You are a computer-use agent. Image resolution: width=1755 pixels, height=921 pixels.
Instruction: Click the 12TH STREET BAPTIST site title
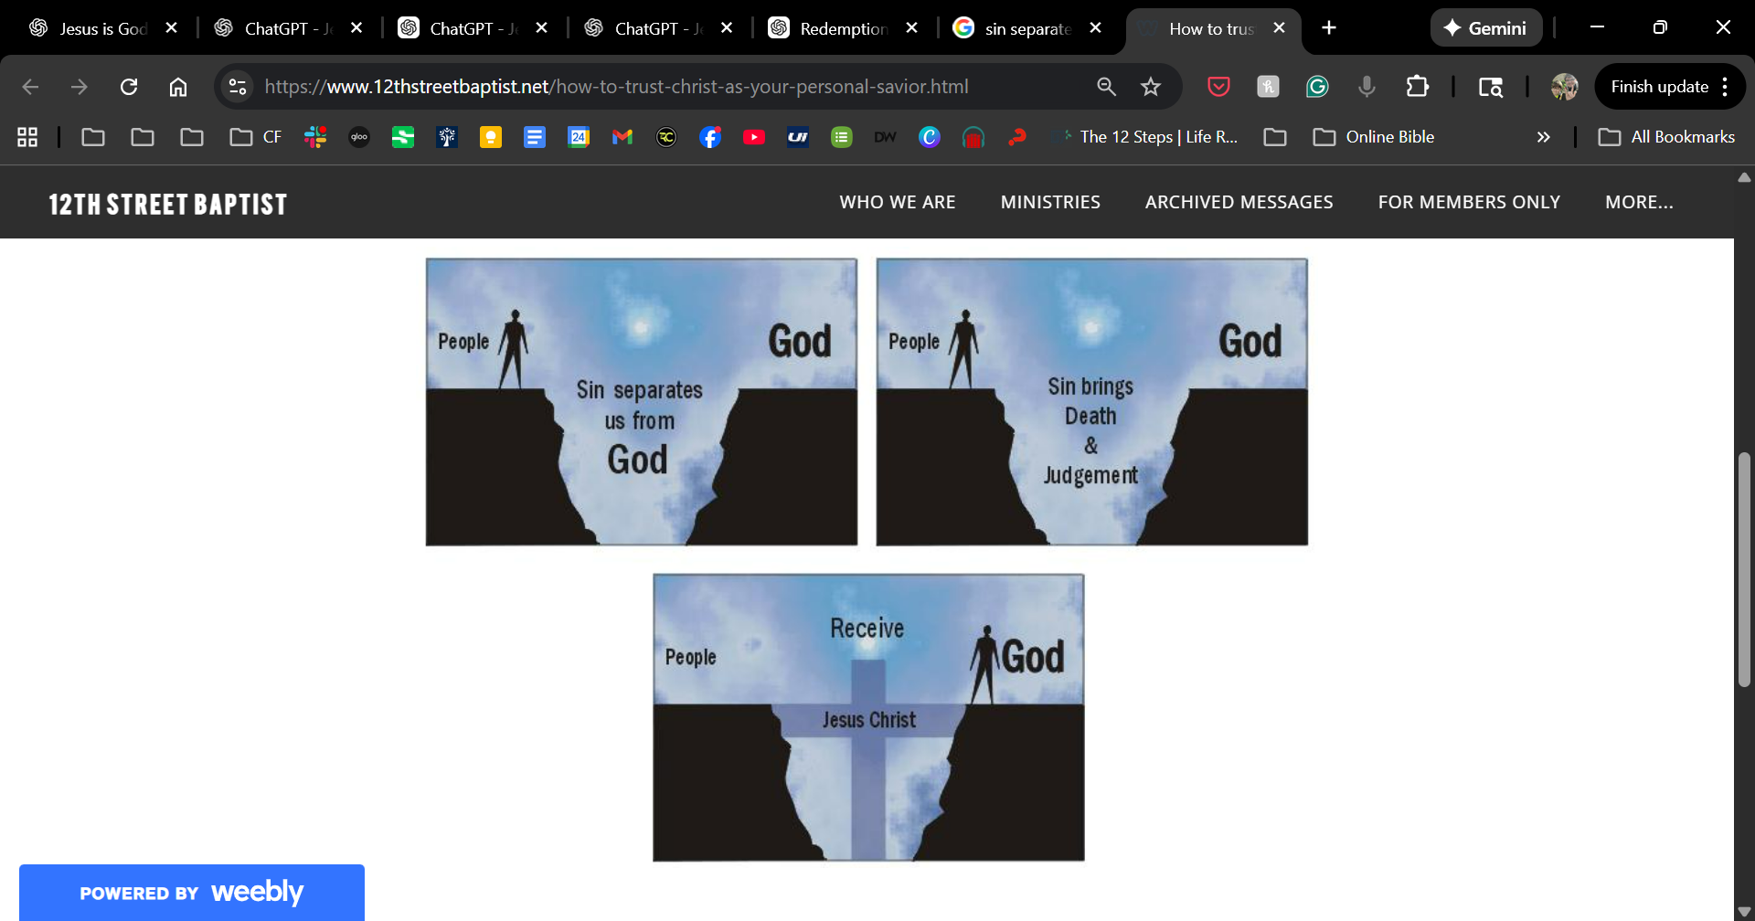click(x=168, y=204)
